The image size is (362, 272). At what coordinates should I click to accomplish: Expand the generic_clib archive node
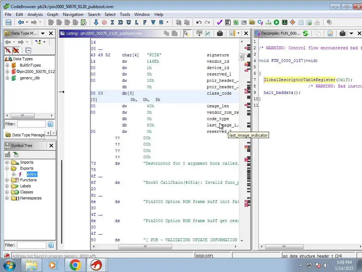7,78
